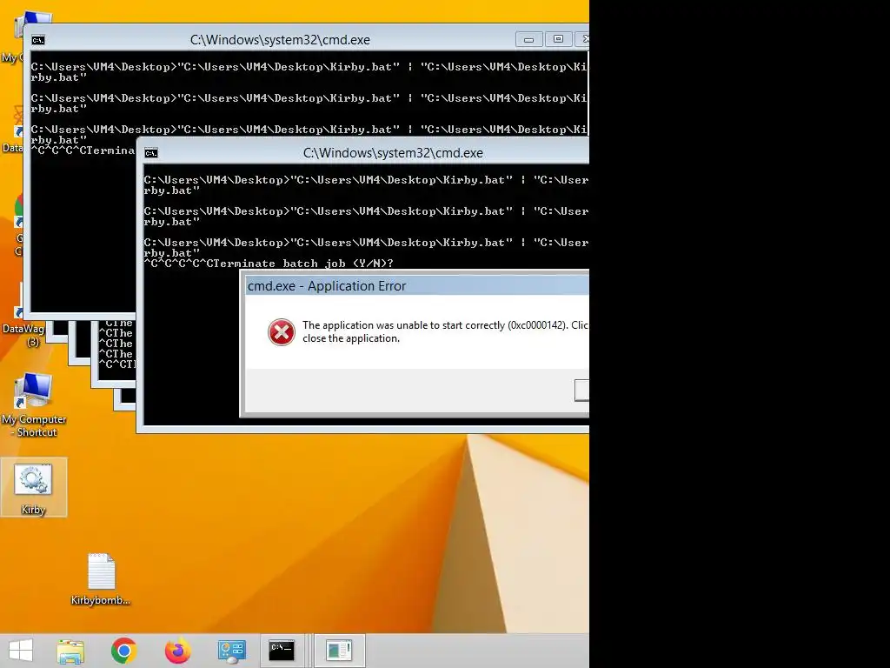Select the DataWag (3) desktop shortcut
This screenshot has width=890, height=668.
(23, 335)
